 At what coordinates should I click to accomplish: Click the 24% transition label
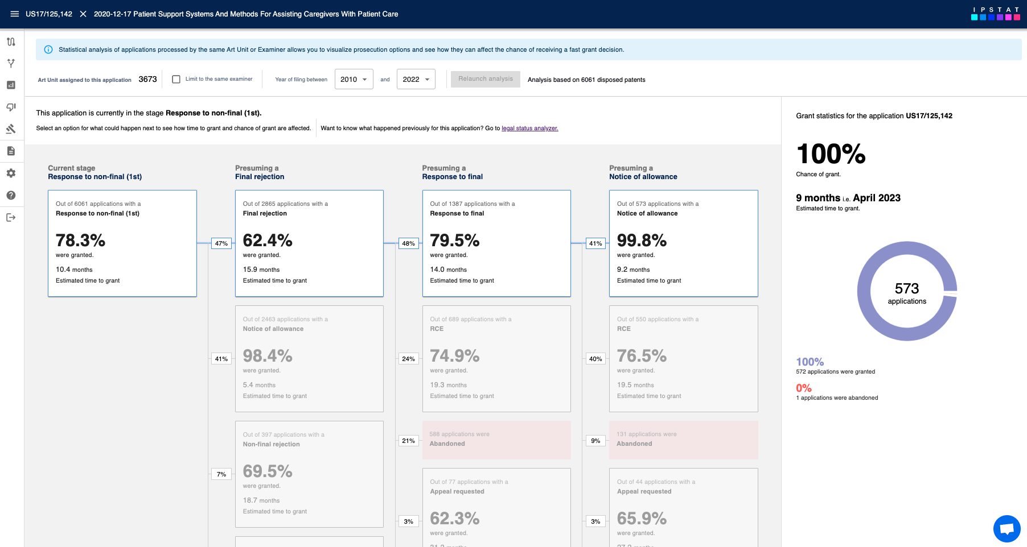click(x=409, y=359)
